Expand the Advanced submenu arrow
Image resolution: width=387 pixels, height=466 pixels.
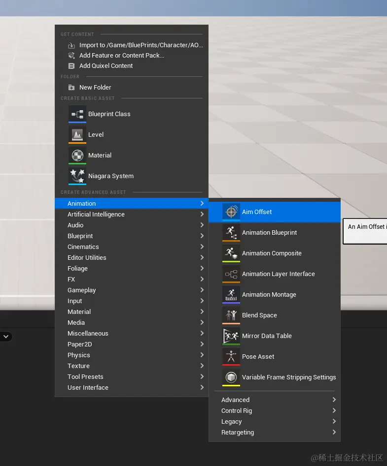coord(334,400)
